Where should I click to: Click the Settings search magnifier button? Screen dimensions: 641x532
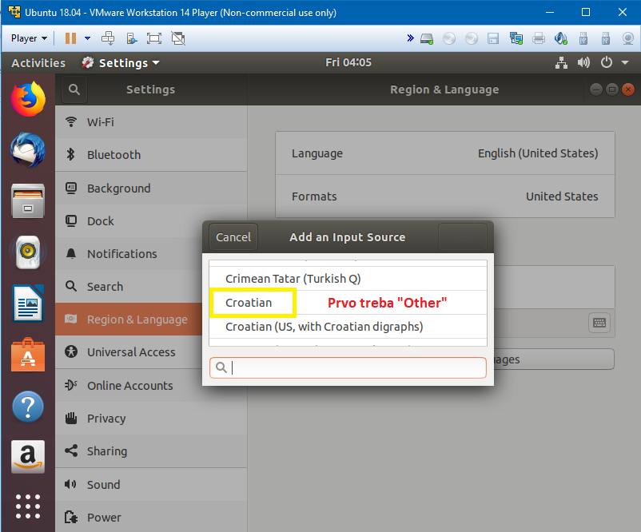(74, 89)
